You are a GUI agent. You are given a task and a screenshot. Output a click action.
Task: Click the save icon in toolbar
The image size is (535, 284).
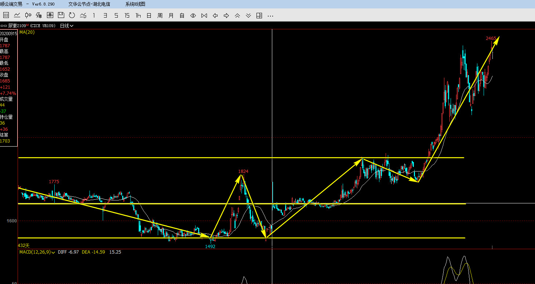tap(61, 15)
